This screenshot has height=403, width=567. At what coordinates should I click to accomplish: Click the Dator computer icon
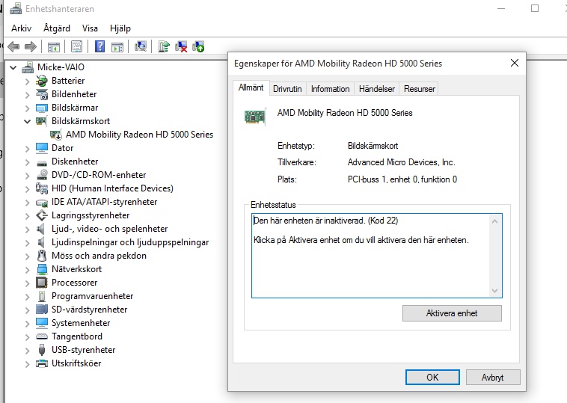[x=42, y=148]
